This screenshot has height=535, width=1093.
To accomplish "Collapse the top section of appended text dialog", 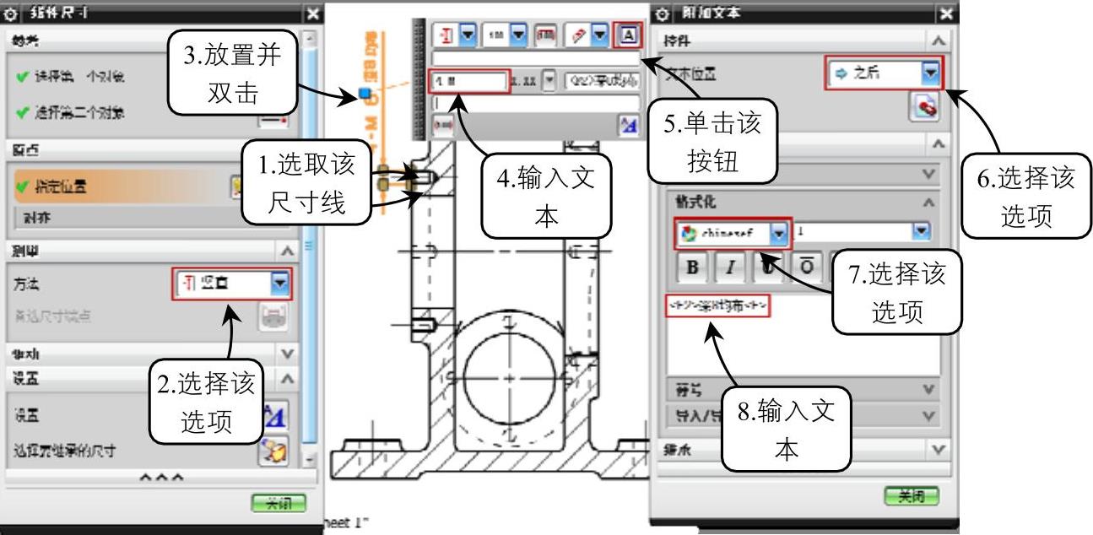I will pyautogui.click(x=937, y=41).
